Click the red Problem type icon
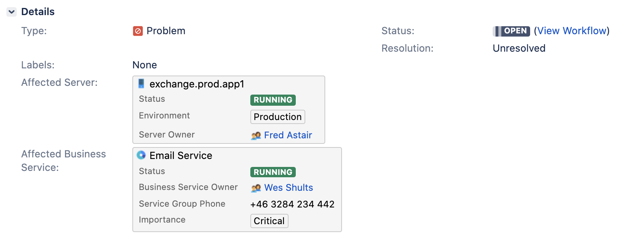 [x=138, y=31]
